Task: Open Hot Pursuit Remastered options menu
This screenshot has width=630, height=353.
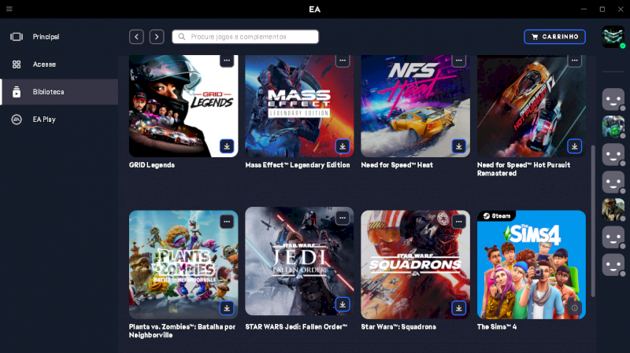Action: 575,61
